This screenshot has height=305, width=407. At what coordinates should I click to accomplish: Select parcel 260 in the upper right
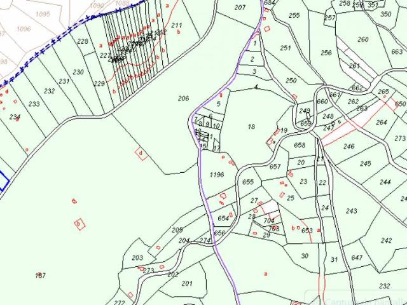coord(363,39)
